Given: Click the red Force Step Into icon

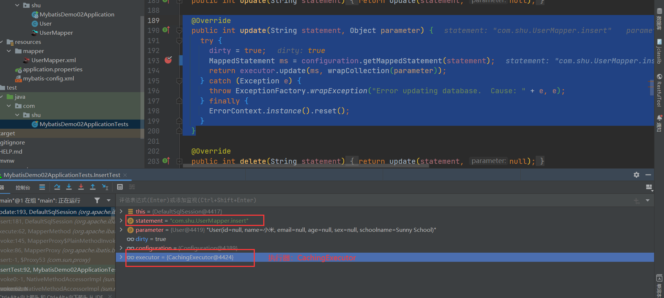Looking at the screenshot, I should click(81, 187).
